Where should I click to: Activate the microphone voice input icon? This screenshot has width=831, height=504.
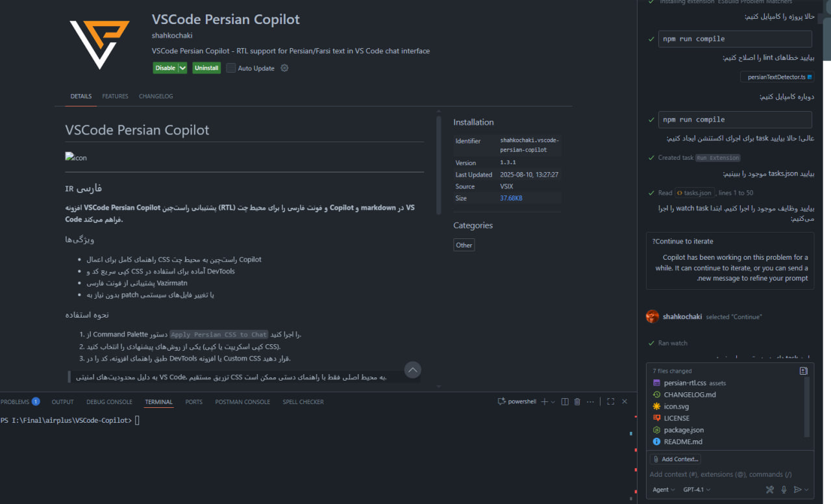tap(784, 489)
